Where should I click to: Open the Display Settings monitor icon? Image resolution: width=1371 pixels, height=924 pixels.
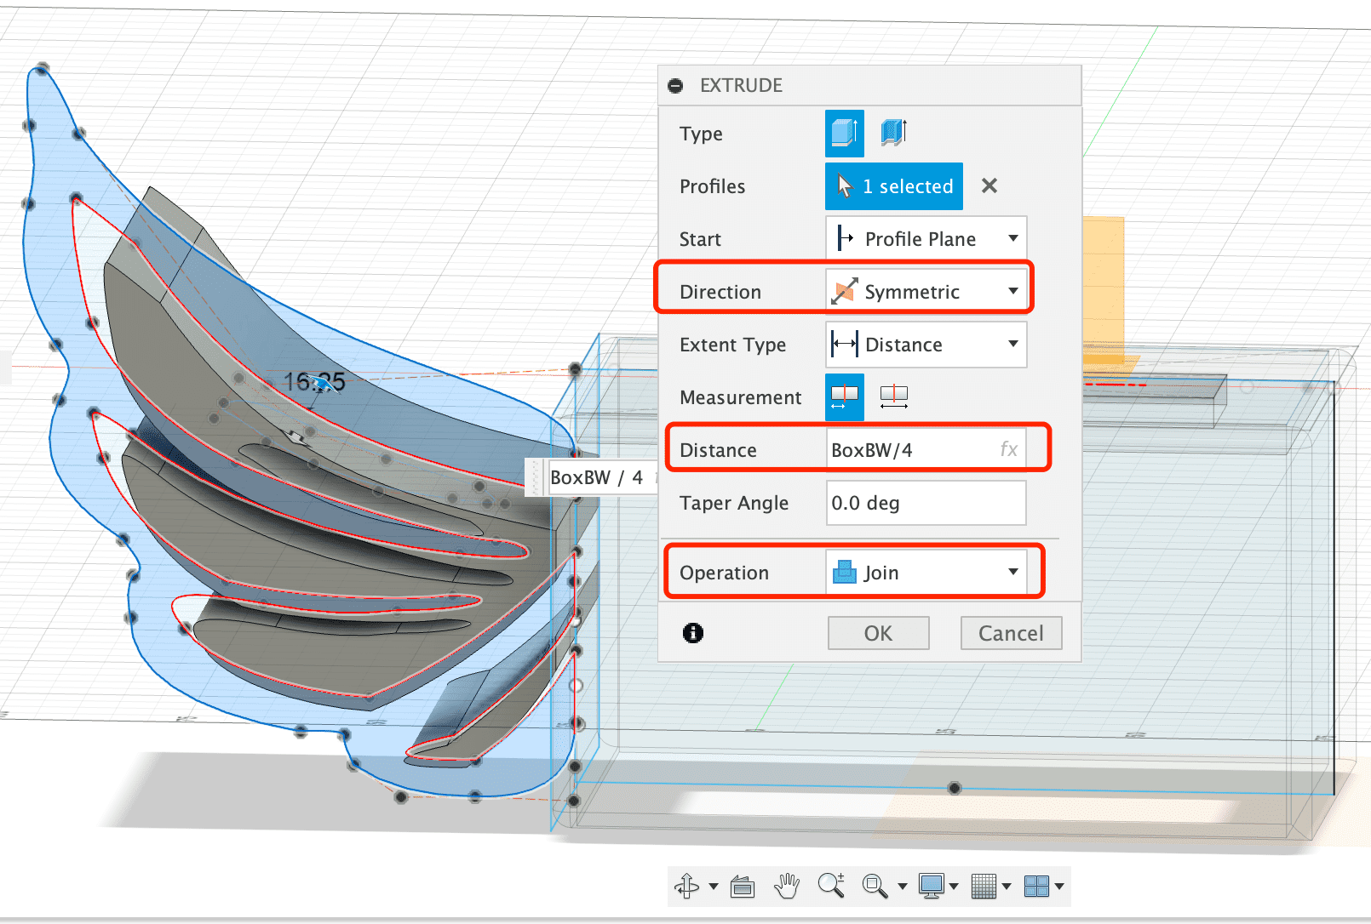(x=932, y=886)
